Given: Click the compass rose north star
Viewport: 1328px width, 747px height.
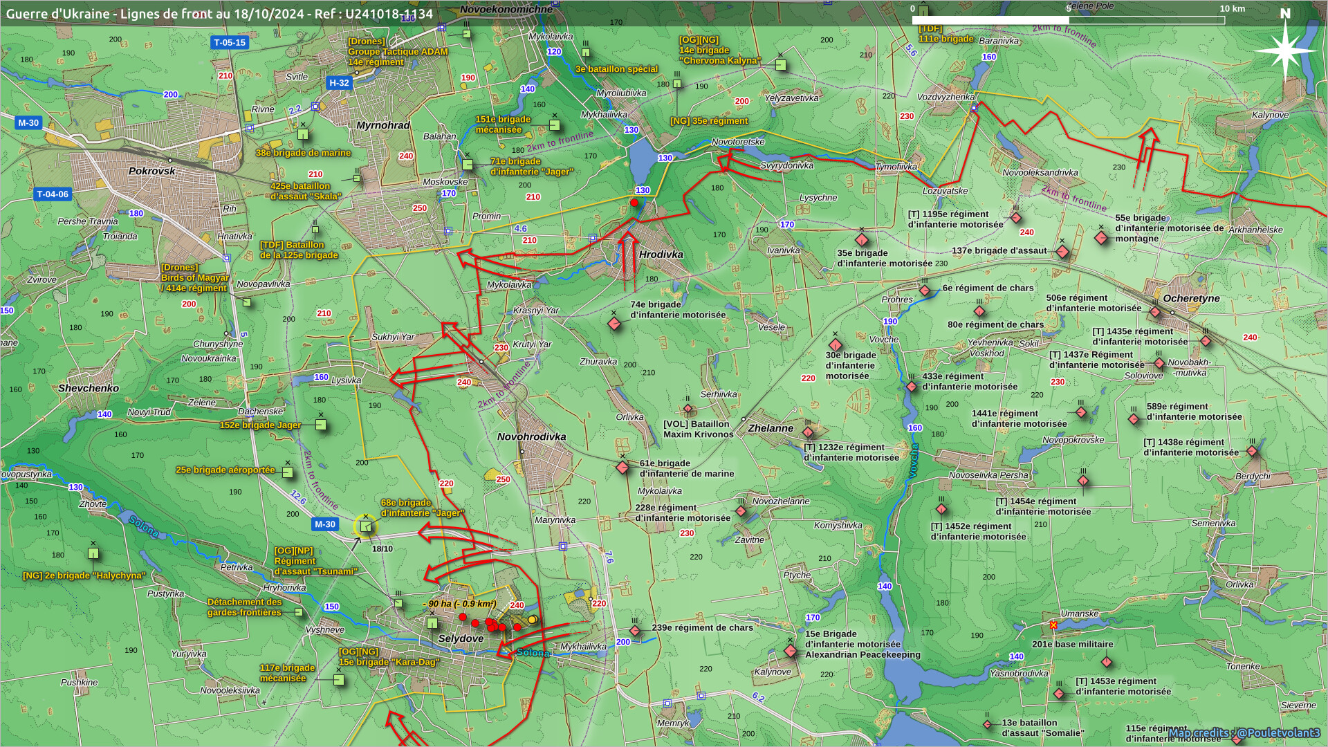Looking at the screenshot, I should click(1285, 50).
